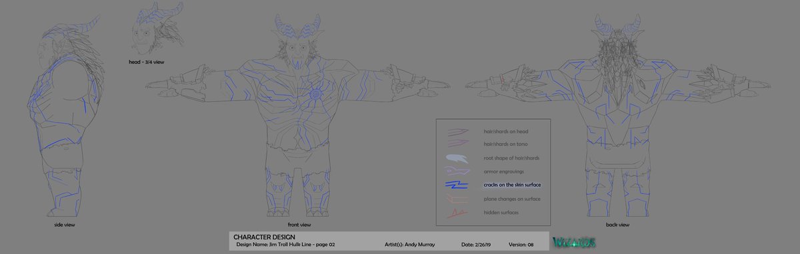Click the 'side view' caption
This screenshot has width=800, height=254.
pos(64,225)
